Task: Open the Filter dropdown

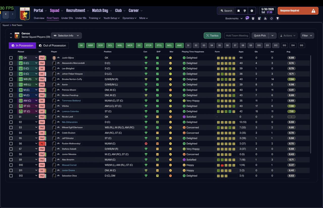Action: (307, 35)
